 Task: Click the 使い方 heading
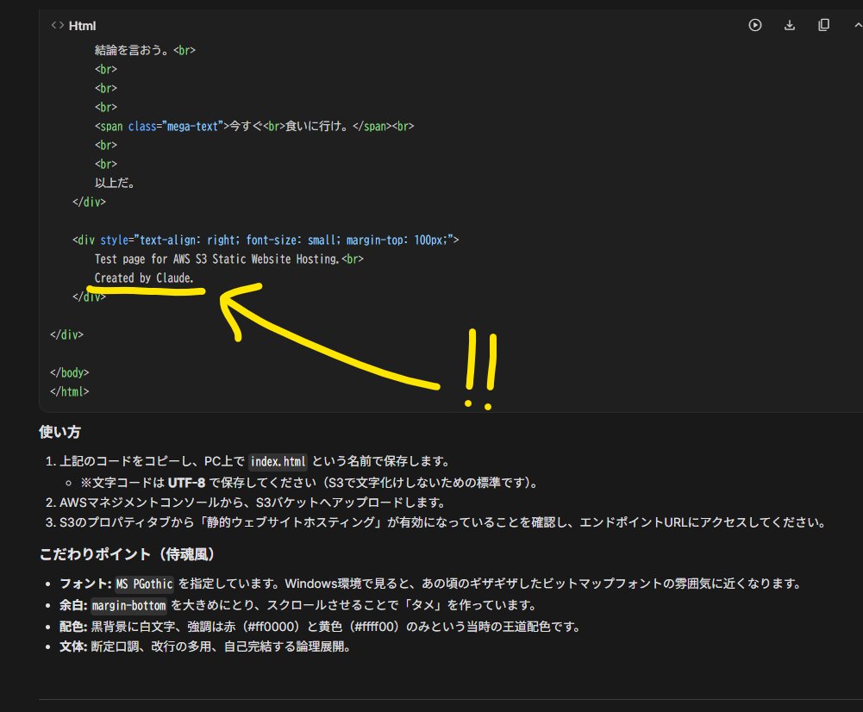(60, 432)
